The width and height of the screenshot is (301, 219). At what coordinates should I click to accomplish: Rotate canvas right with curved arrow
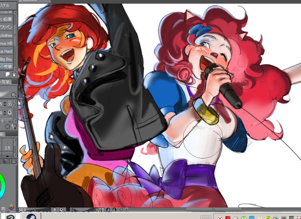(x=114, y=210)
